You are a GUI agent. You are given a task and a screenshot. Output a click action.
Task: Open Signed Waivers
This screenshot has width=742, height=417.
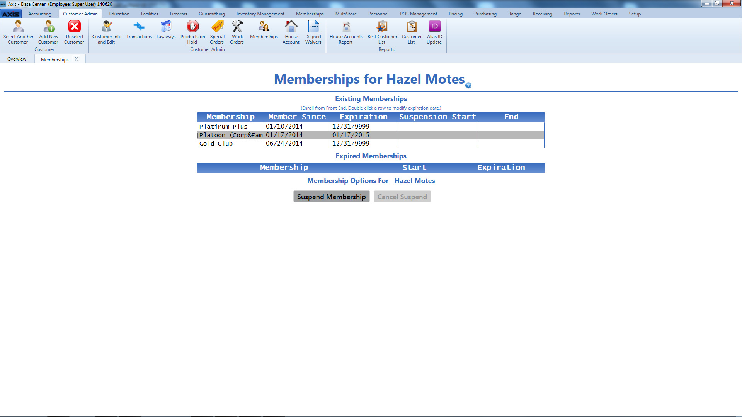(313, 32)
